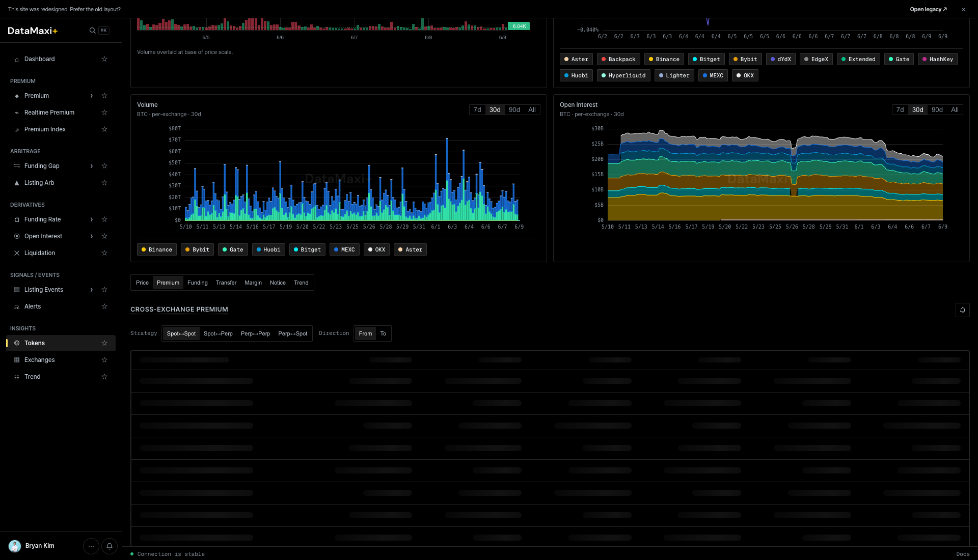This screenshot has width=978, height=560.
Task: Click the Open Interest circle icon
Action: [x=17, y=236]
